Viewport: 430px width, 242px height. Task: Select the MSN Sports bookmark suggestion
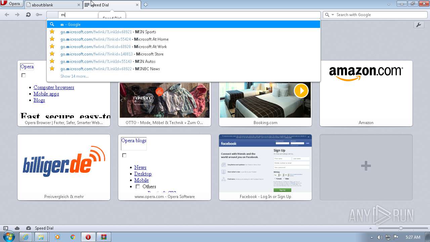coord(183,32)
